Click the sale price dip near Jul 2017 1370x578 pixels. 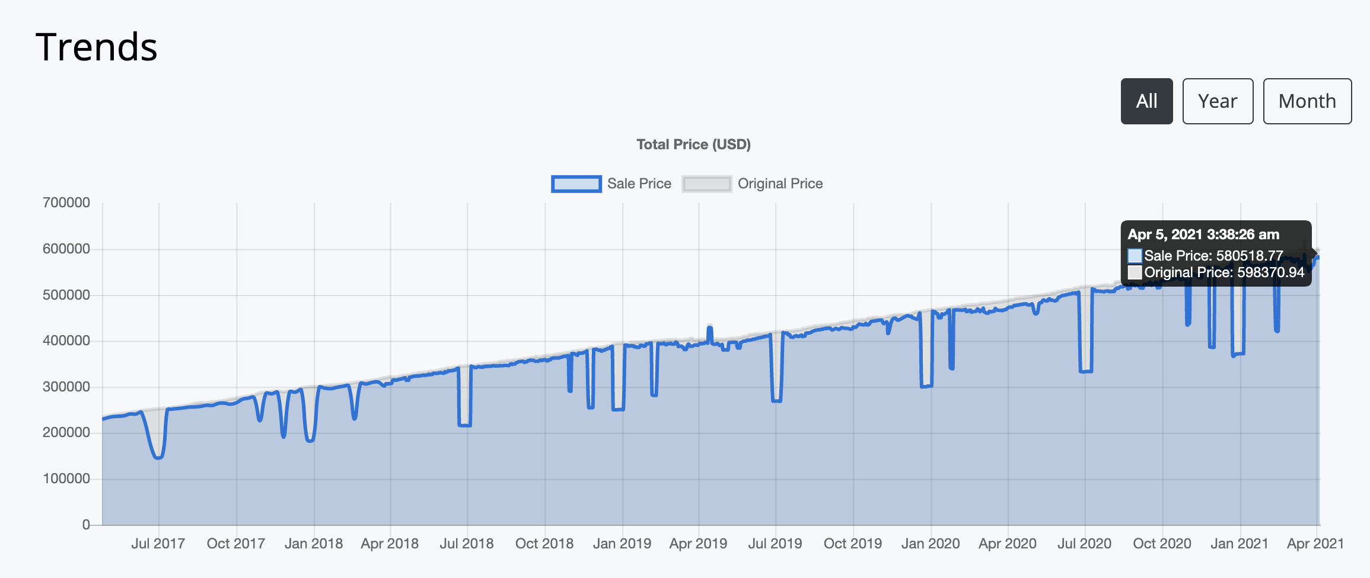point(158,457)
